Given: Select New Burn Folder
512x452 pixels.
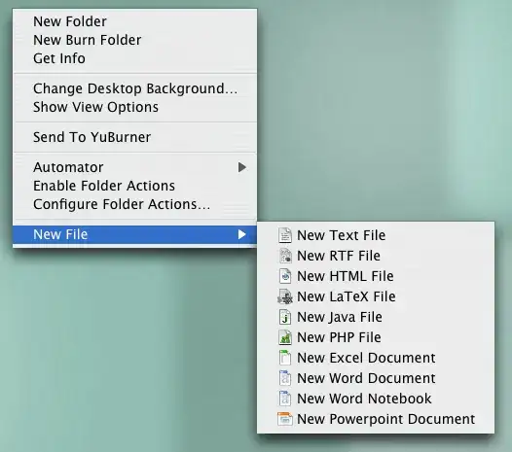Looking at the screenshot, I should tap(135, 40).
